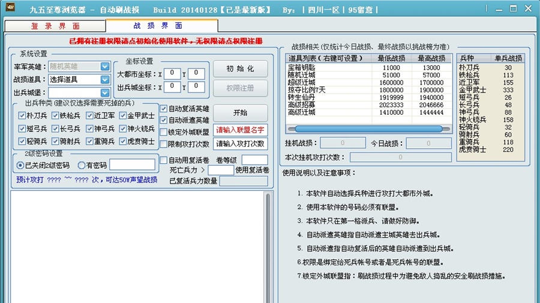Select the 神火铳兵 row in troop table
The height and width of the screenshot is (303, 540).
pos(490,120)
